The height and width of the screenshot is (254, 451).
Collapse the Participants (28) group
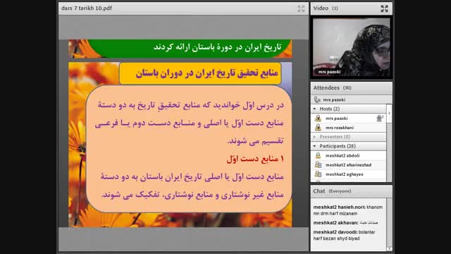315,146
